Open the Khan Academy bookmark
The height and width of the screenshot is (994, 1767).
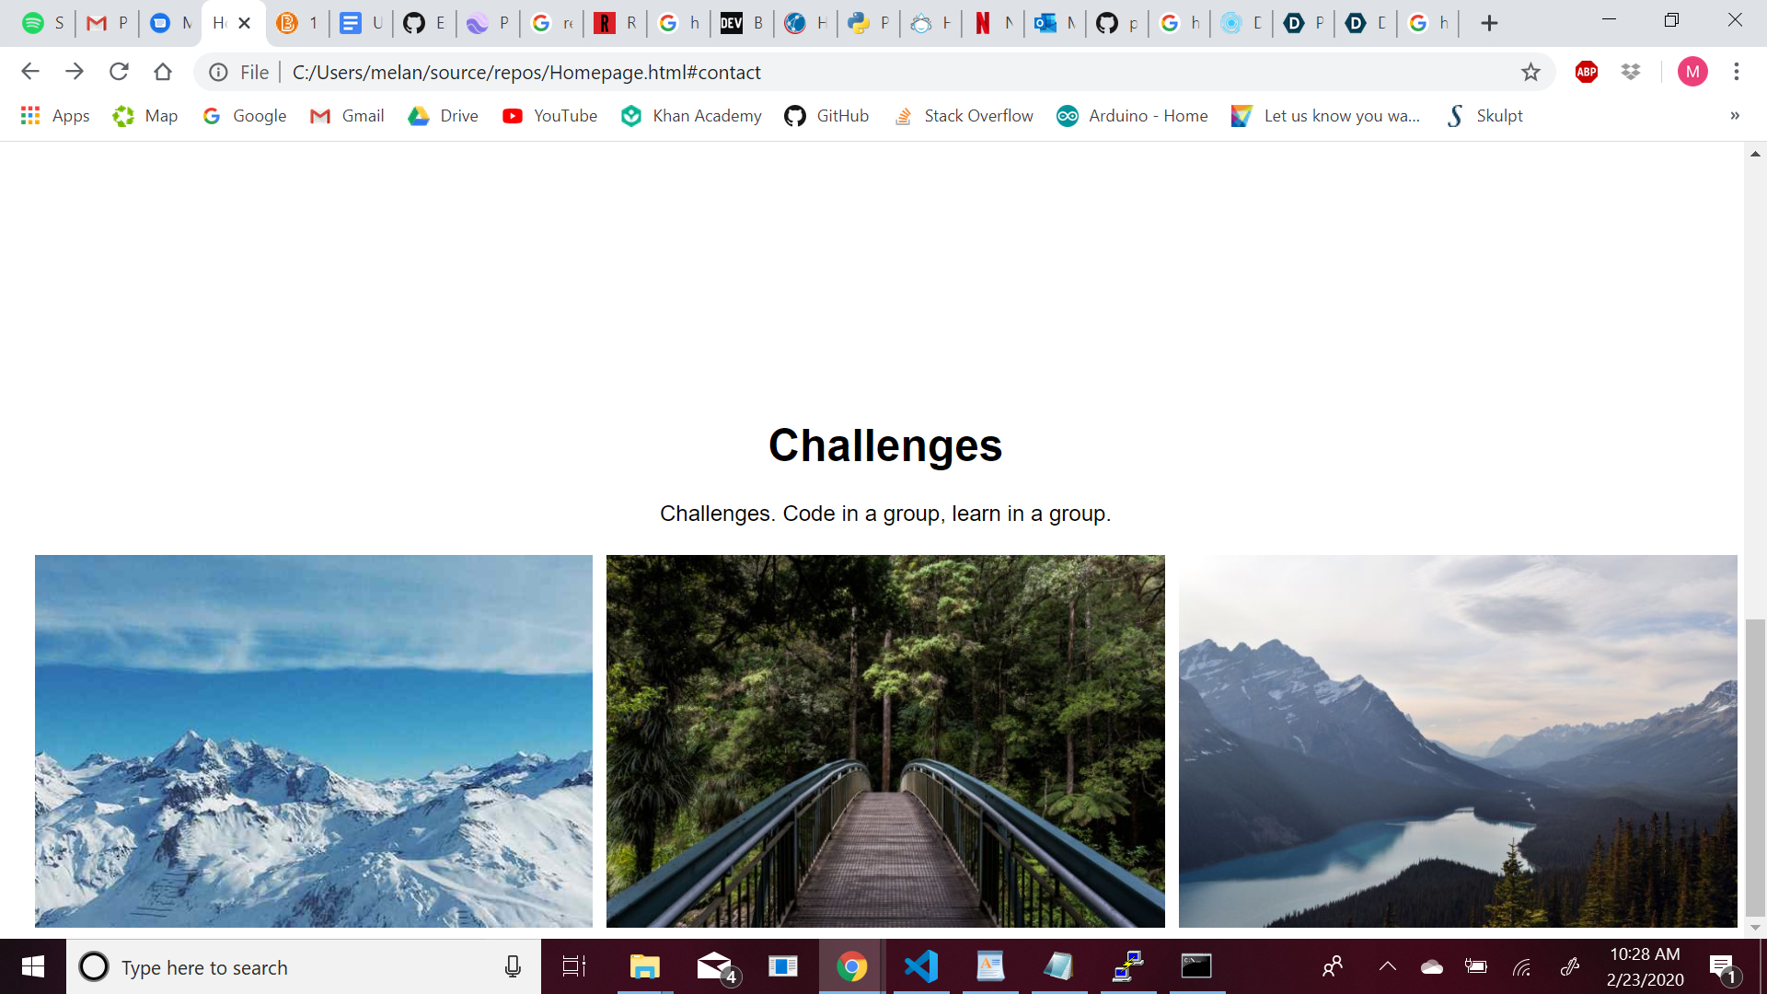691,116
